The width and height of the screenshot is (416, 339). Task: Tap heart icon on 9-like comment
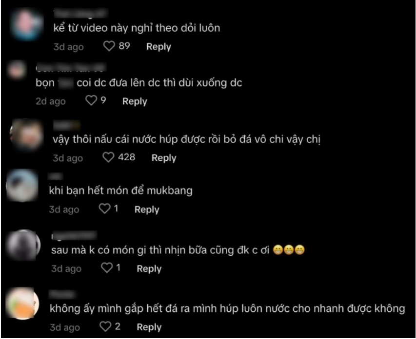pyautogui.click(x=91, y=100)
